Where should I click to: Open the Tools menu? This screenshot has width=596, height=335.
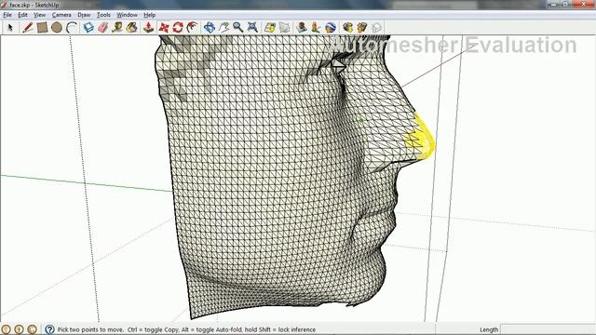[x=103, y=15]
